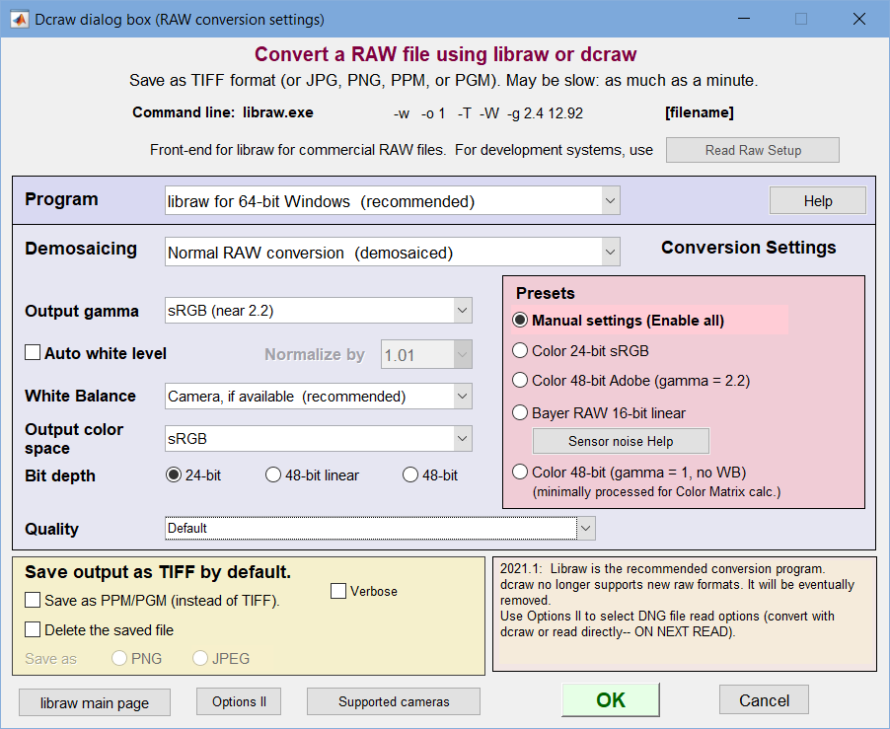Select Color 24-bit sRGB preset
The image size is (890, 729).
coord(520,350)
